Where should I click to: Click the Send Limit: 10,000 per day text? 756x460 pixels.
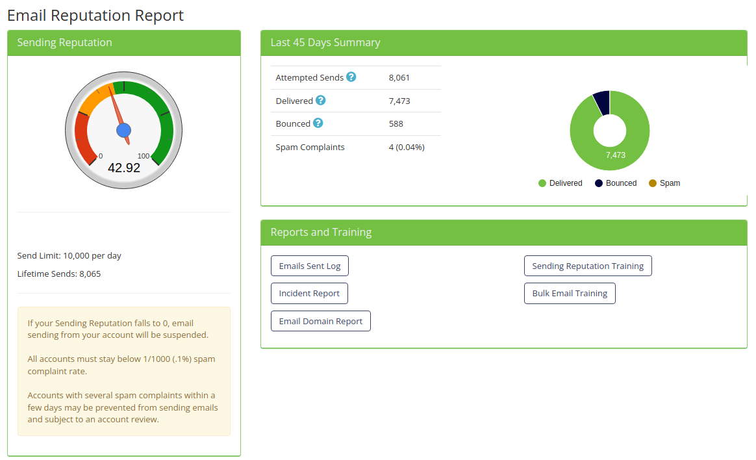click(69, 255)
